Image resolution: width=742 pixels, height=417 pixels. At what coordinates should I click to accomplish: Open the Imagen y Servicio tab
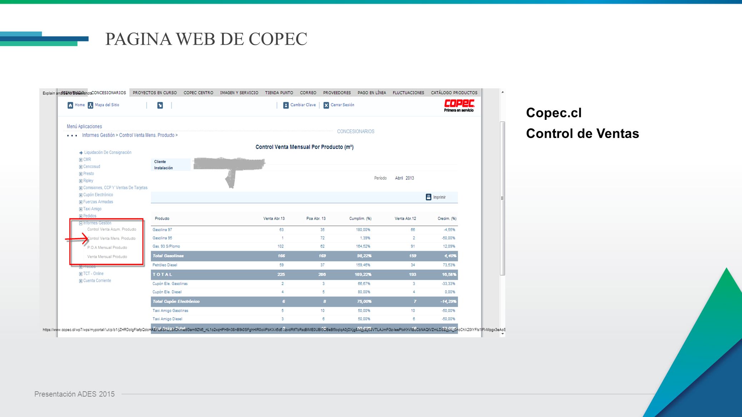[239, 93]
